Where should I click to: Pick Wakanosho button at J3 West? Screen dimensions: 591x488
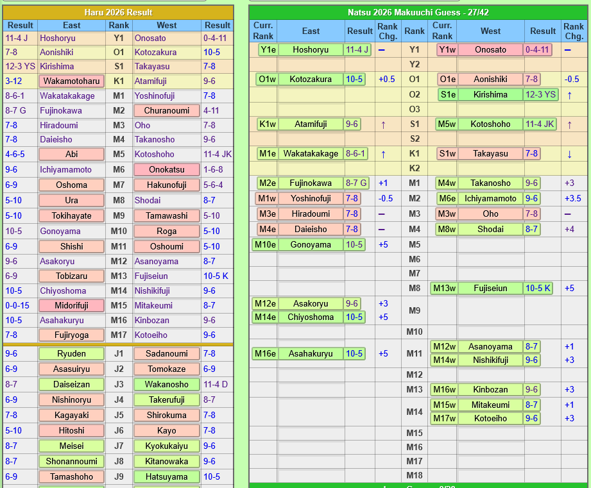click(x=167, y=385)
